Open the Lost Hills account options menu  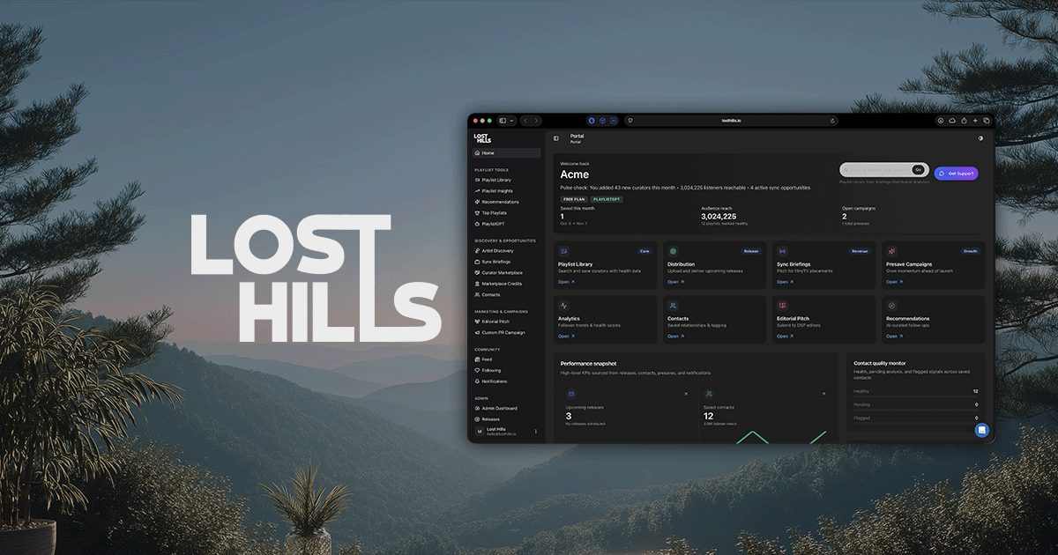click(x=536, y=432)
